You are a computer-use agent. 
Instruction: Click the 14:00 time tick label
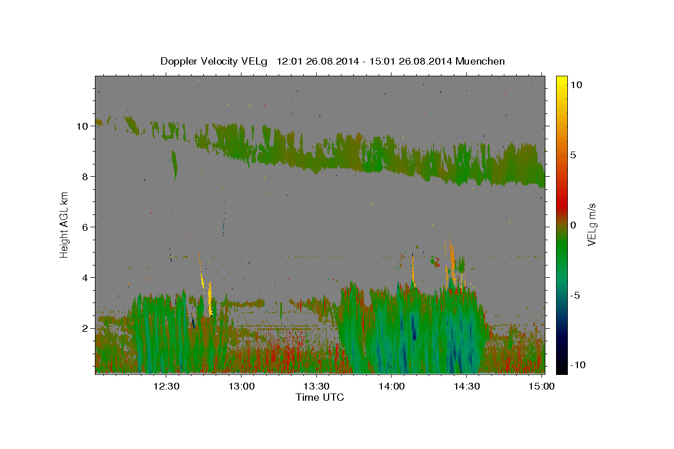(391, 386)
